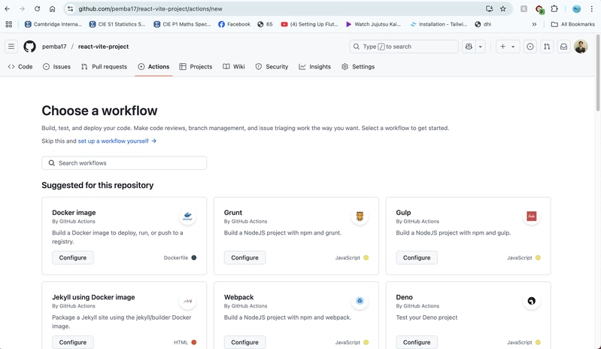601x349 pixels.
Task: Open the notifications inbox icon
Action: coord(564,47)
